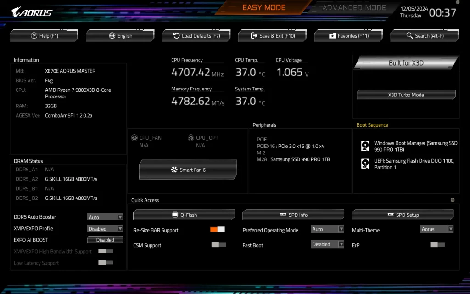
Task: Open Q-Flash from Quick Access
Action: coord(184,214)
